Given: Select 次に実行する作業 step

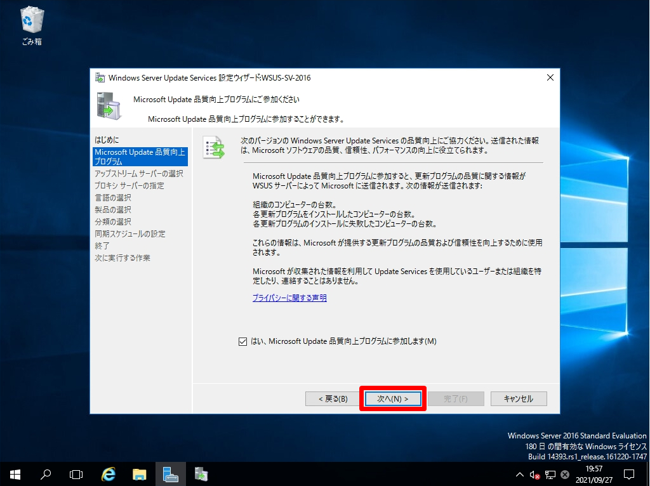Looking at the screenshot, I should pos(123,258).
